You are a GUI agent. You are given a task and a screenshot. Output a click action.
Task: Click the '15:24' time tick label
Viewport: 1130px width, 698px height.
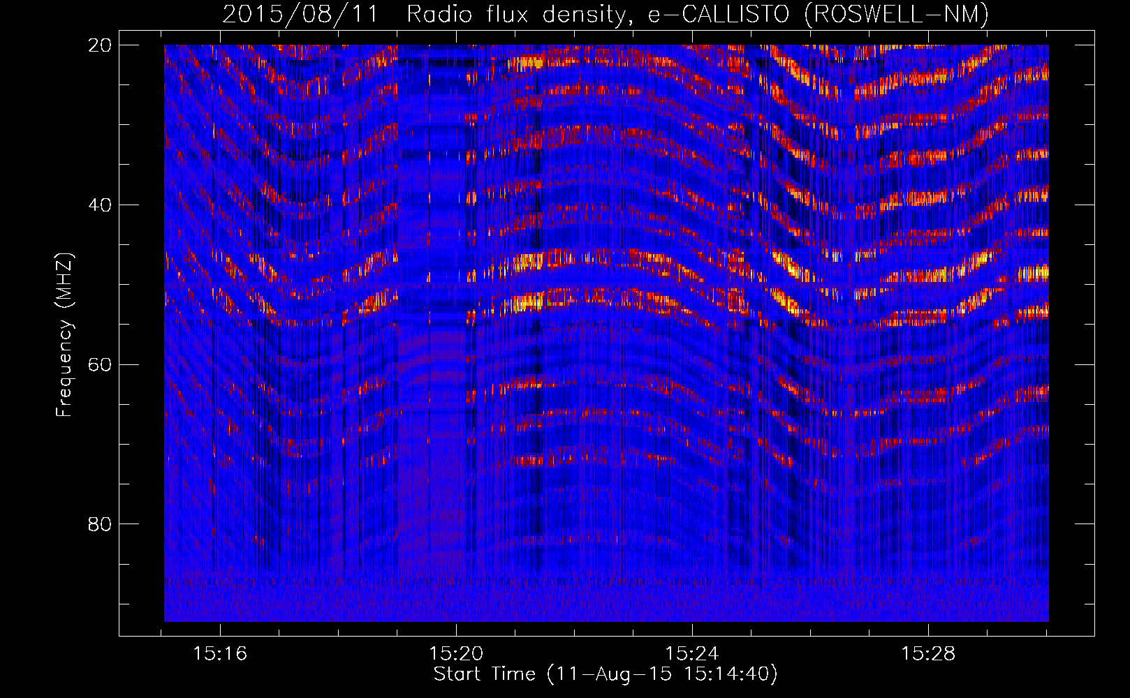692,653
